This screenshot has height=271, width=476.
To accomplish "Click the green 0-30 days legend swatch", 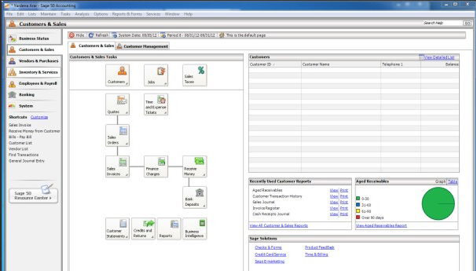I will [x=358, y=198].
